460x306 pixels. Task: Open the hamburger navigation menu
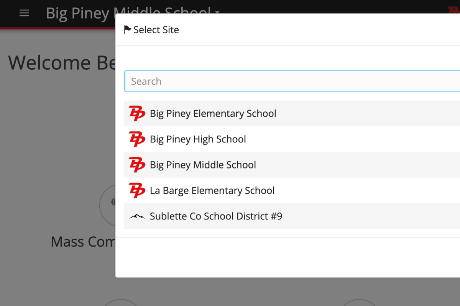click(x=24, y=13)
